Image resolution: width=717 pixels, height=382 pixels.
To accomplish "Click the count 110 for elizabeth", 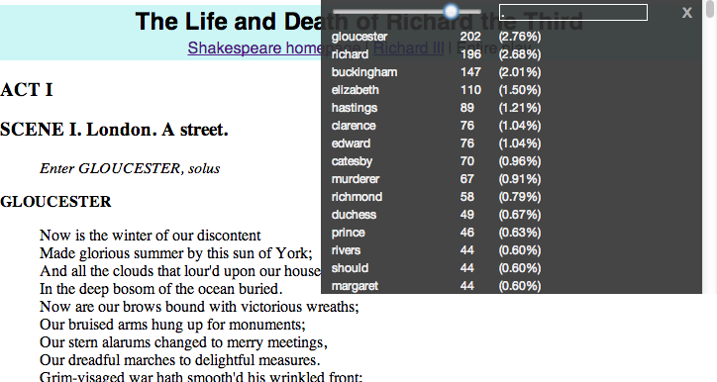I will point(470,90).
